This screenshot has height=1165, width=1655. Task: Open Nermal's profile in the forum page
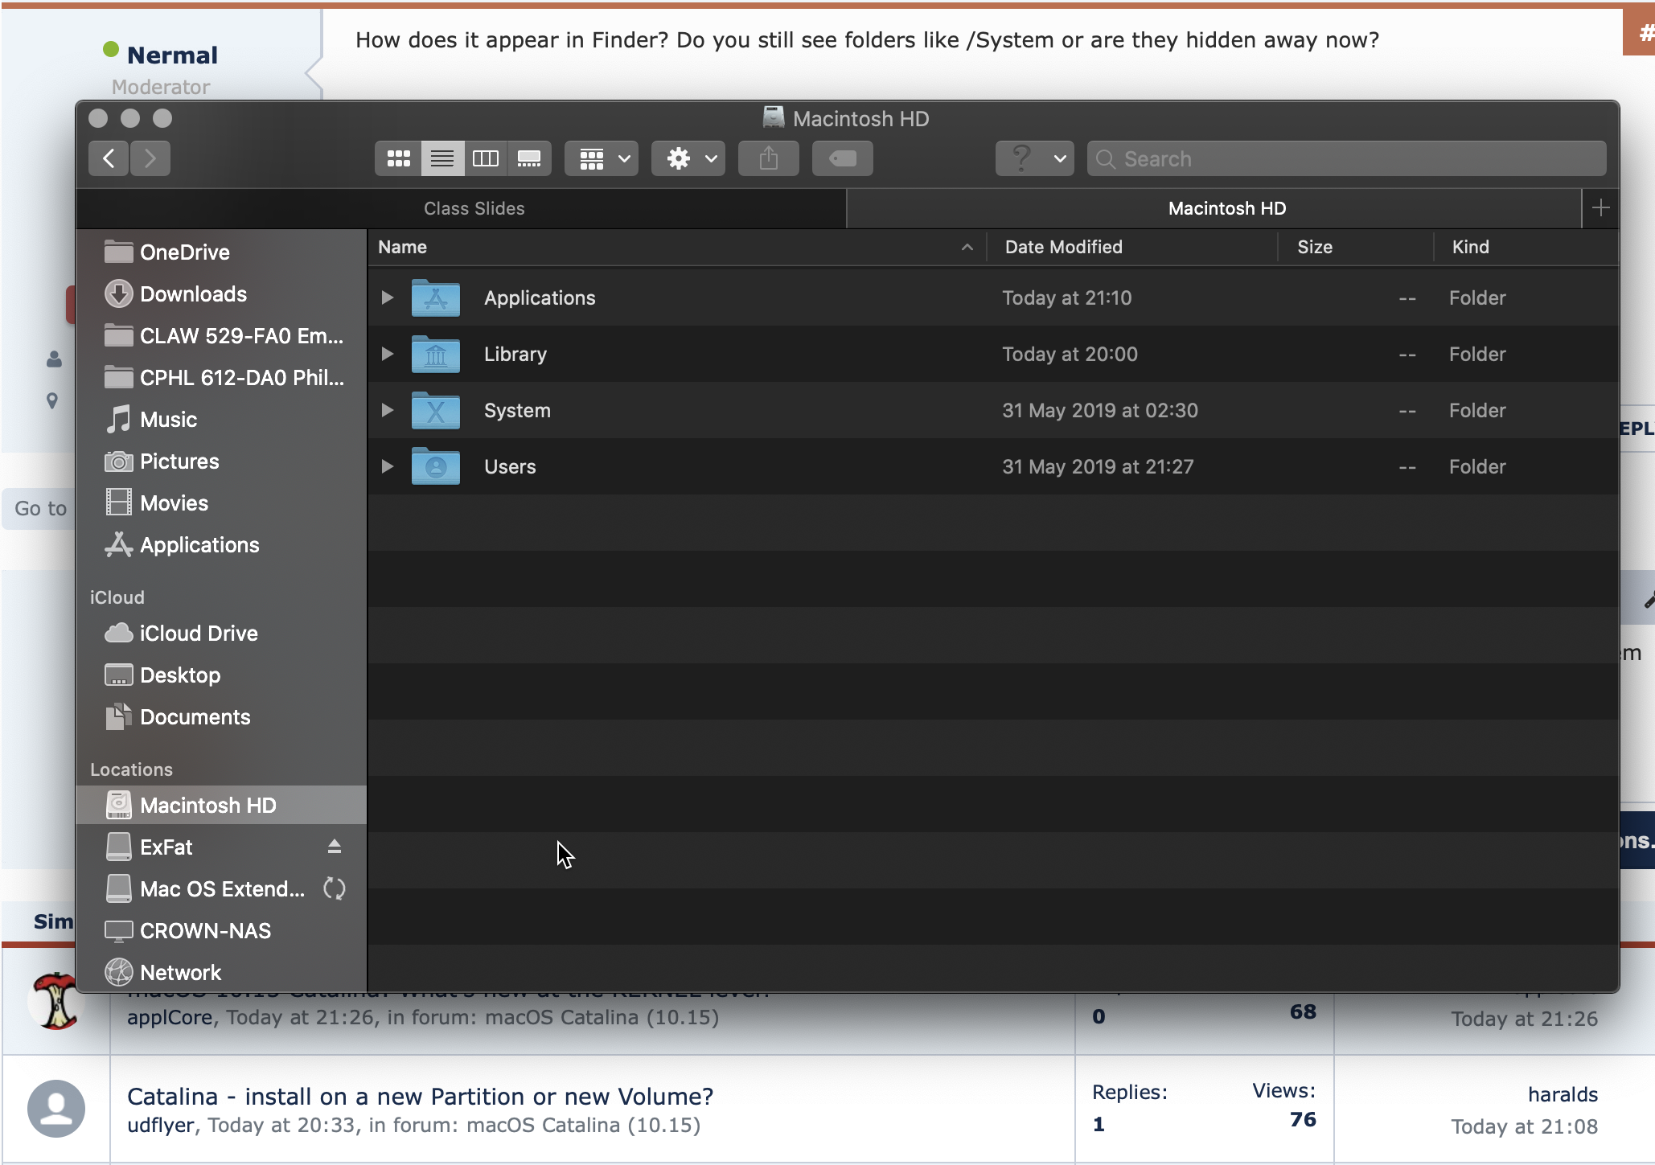tap(173, 55)
